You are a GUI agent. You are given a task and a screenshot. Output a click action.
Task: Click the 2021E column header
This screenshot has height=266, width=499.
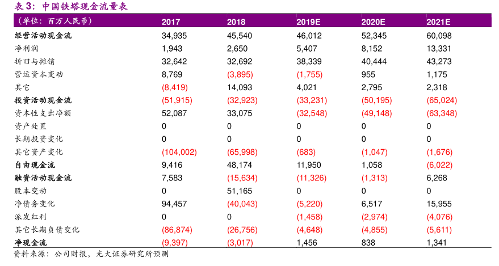(x=438, y=22)
